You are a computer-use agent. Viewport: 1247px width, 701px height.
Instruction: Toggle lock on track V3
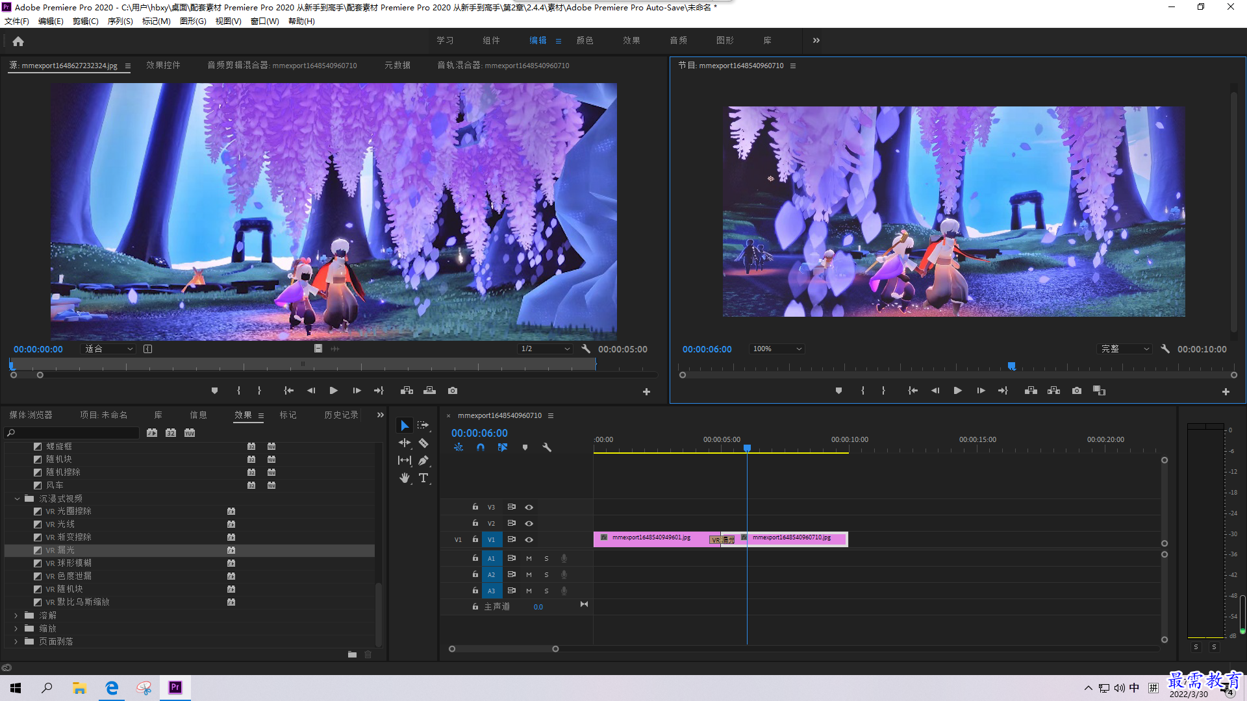coord(475,507)
